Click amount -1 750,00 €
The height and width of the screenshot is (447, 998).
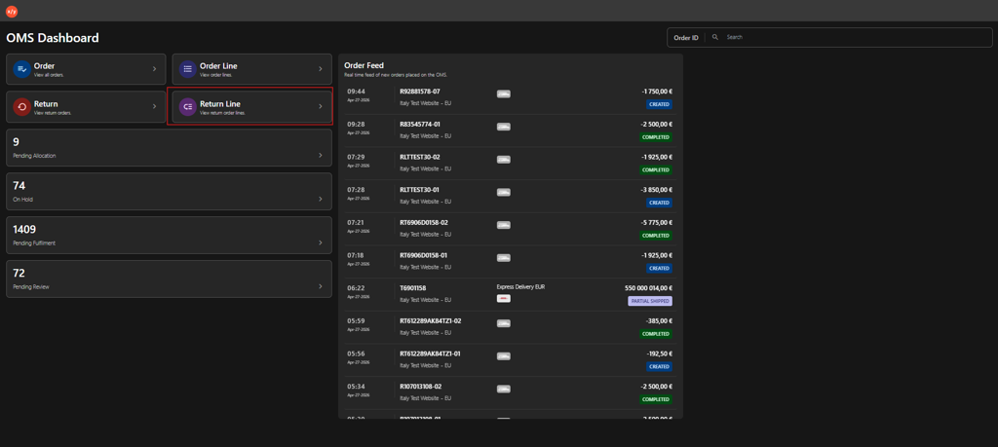657,92
